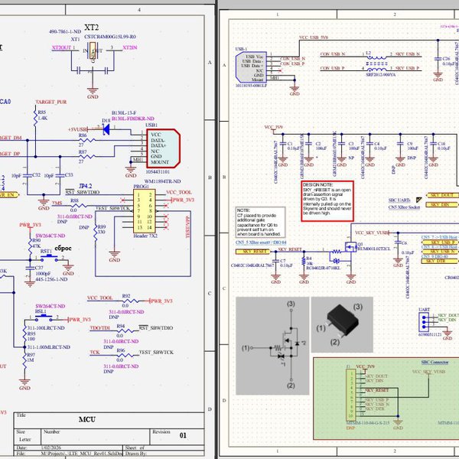
Task: Select the BSL1 pushbutton switch
Action: pyautogui.click(x=44, y=317)
